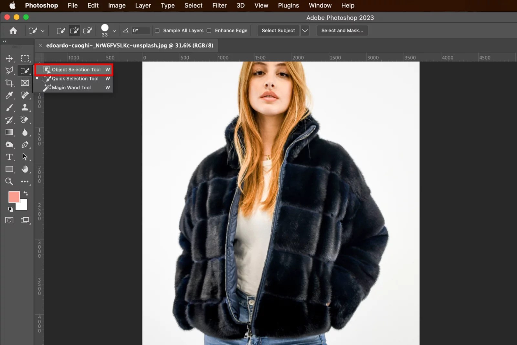This screenshot has height=345, width=517.
Task: Collapse the tools panel with double arrows
Action: point(5,41)
